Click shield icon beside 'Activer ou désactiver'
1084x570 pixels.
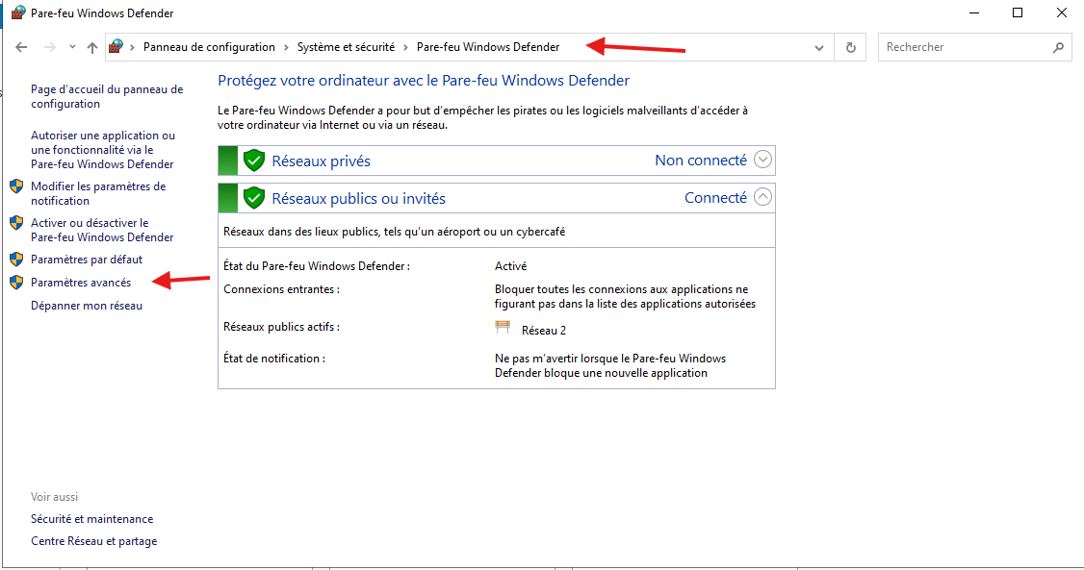pos(16,223)
